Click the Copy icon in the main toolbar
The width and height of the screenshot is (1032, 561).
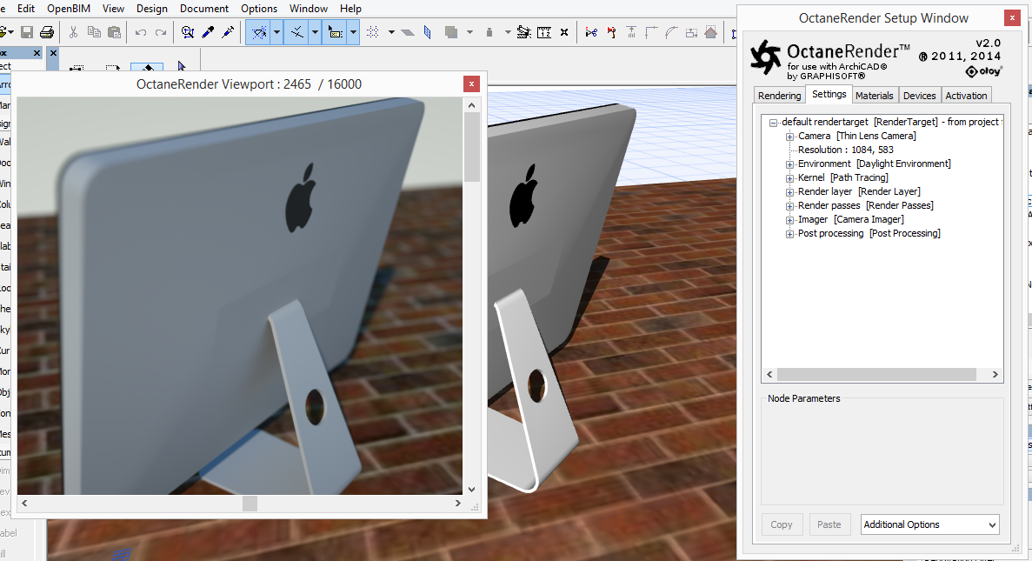coord(94,32)
